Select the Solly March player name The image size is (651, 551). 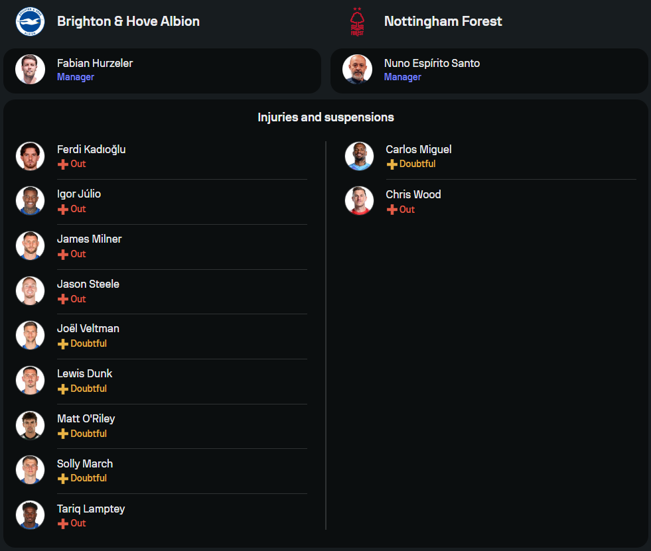85,463
